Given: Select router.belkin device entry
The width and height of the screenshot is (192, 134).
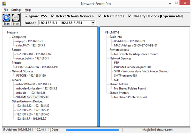Looking at the screenshot, I should (32, 58).
